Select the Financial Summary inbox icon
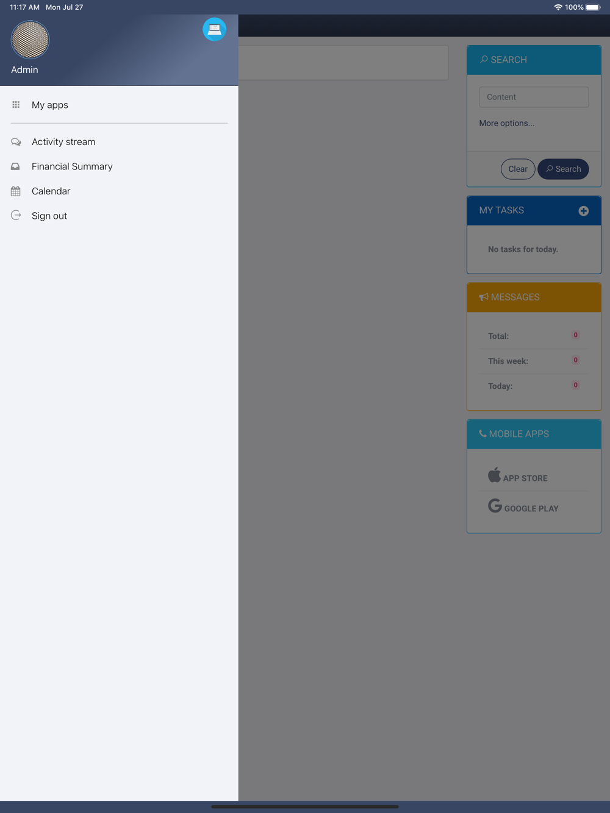 pyautogui.click(x=16, y=166)
